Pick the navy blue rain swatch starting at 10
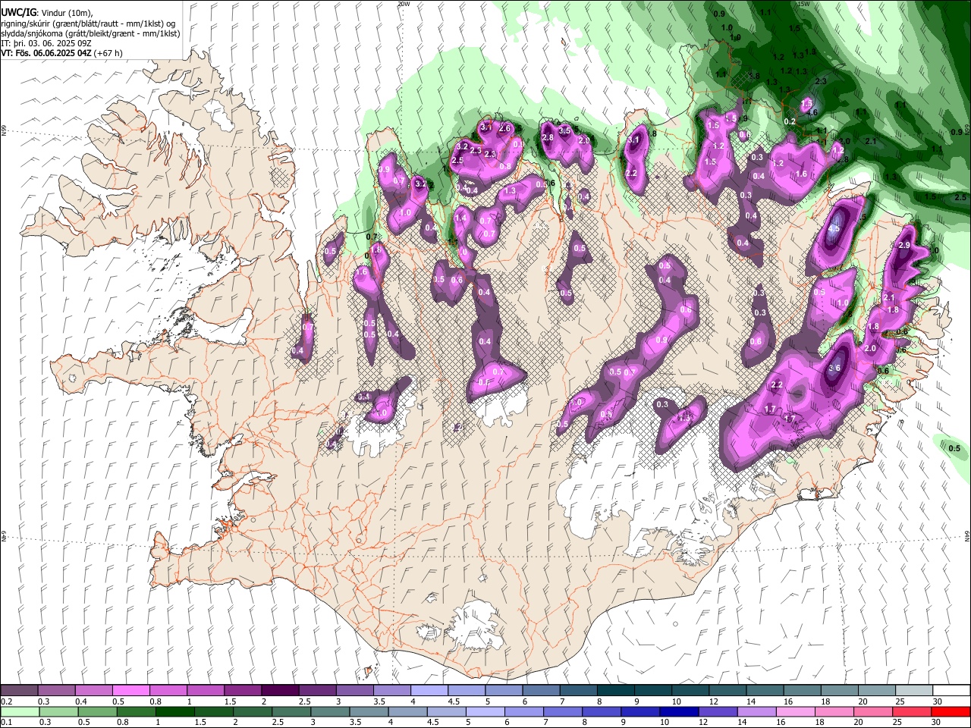 (679, 712)
